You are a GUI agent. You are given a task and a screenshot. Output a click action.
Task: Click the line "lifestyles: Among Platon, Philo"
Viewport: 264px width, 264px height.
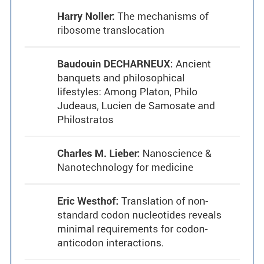click(127, 92)
